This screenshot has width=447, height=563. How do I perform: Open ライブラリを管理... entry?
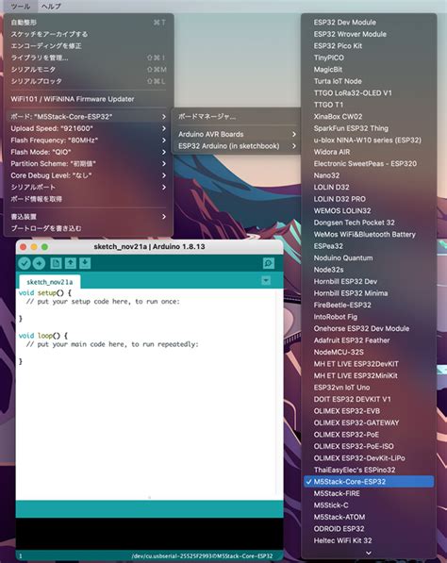click(89, 58)
